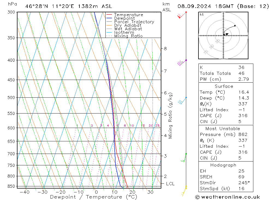Click the surface Dewp value 14.3
This screenshot has height=200, width=273.
click(x=244, y=98)
